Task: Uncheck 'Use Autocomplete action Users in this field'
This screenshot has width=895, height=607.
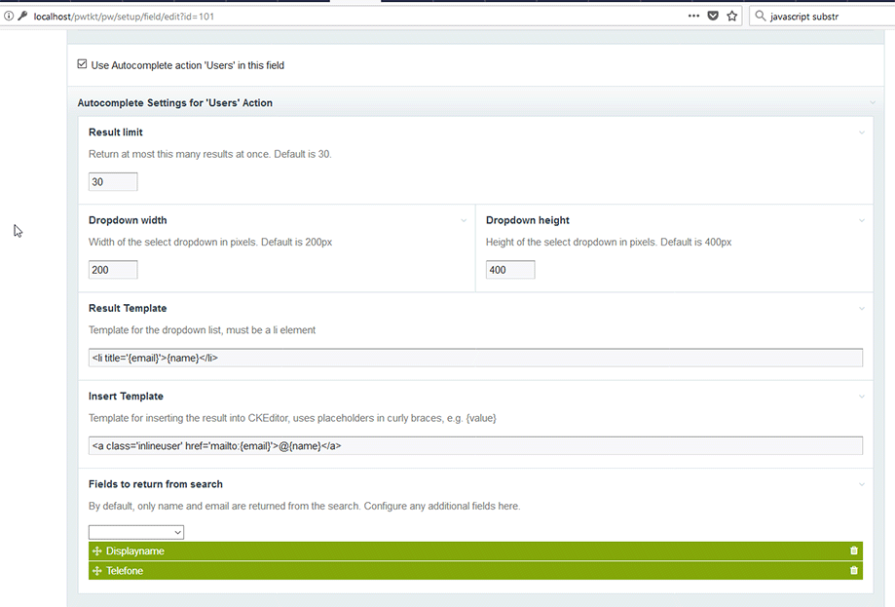Action: 82,64
